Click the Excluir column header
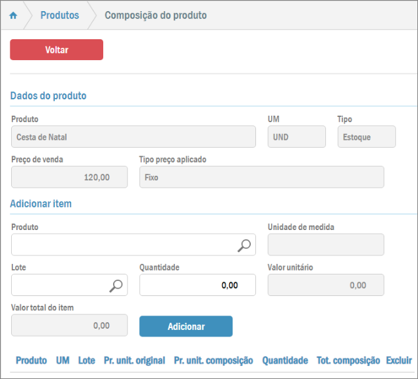The width and height of the screenshot is (418, 379). 398,360
